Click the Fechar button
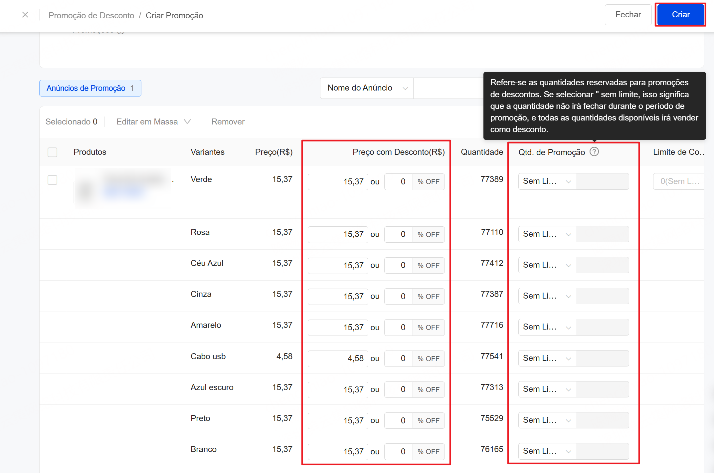The height and width of the screenshot is (473, 714). point(628,15)
